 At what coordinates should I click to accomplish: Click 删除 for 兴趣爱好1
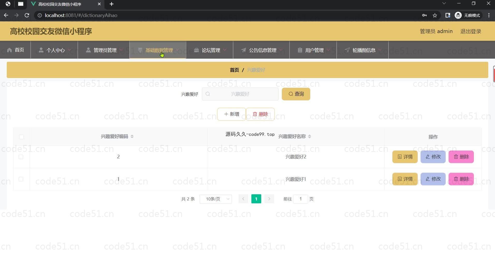(x=461, y=179)
